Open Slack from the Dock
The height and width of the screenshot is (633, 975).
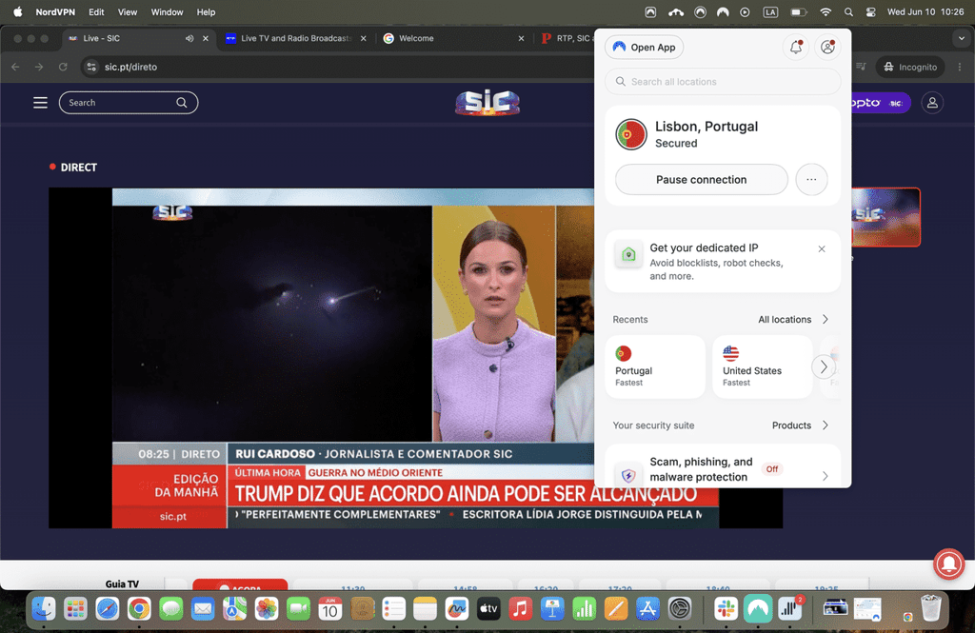(726, 609)
